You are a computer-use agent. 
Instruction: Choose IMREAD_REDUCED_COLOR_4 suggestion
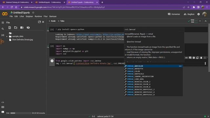click(x=153, y=84)
